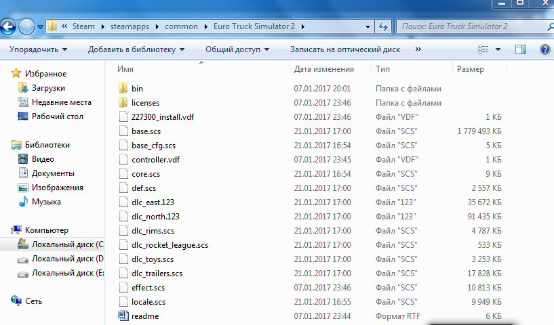Select the dlc_trailers.scs file icon
Screen dimensions: 554x325
click(x=123, y=273)
